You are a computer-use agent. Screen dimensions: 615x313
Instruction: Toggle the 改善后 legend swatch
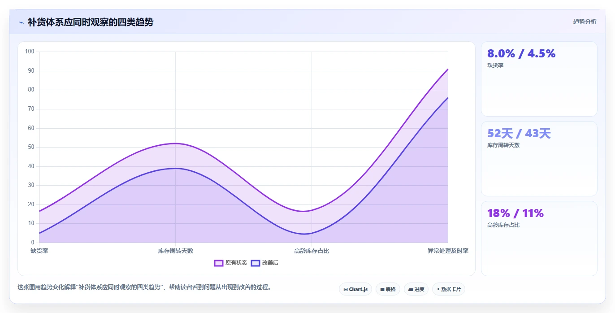click(256, 263)
